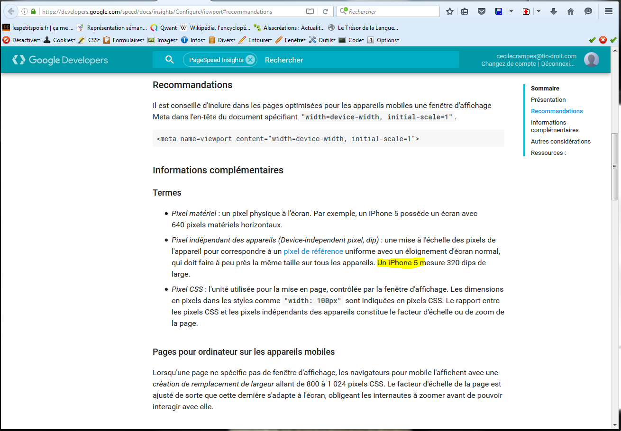Follow the pixel de référence link
This screenshot has height=431, width=621.
click(x=313, y=251)
